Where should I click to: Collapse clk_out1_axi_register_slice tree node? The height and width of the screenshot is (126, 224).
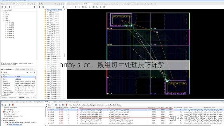click(x=4, y=122)
